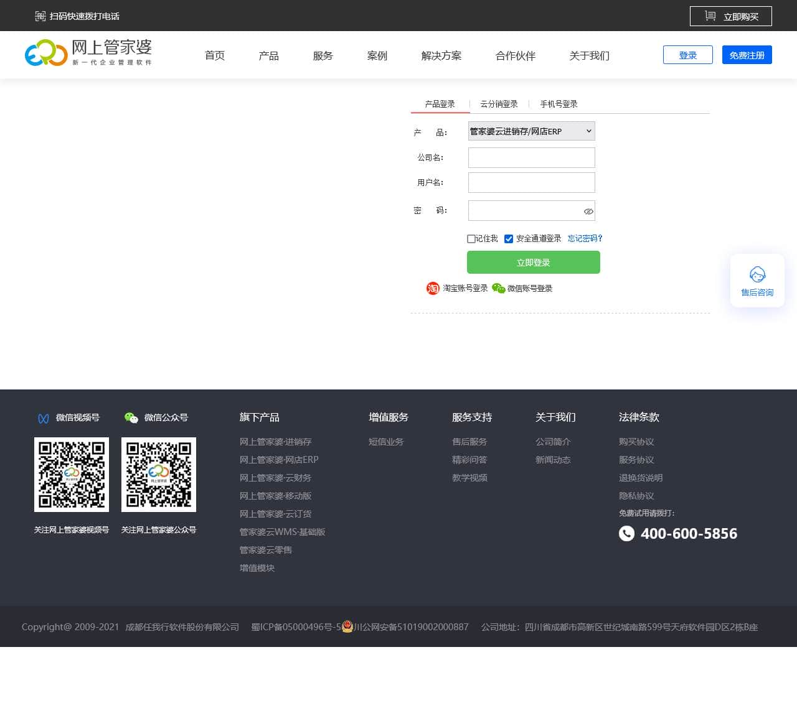Open 关于我们 in navigation menu
This screenshot has height=726, width=797.
coord(590,55)
